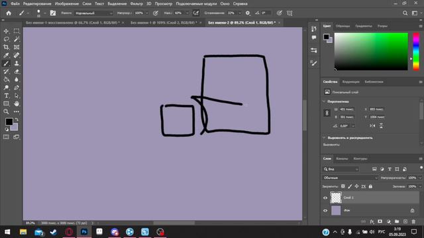The height and width of the screenshot is (238, 424).
Task: Open layer opacity dropdown arrow
Action: pyautogui.click(x=420, y=178)
